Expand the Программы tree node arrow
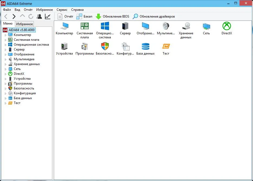 [5, 84]
